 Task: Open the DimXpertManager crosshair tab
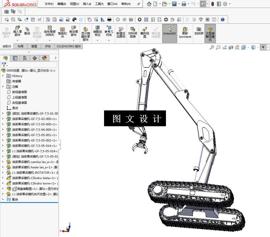point(35,58)
